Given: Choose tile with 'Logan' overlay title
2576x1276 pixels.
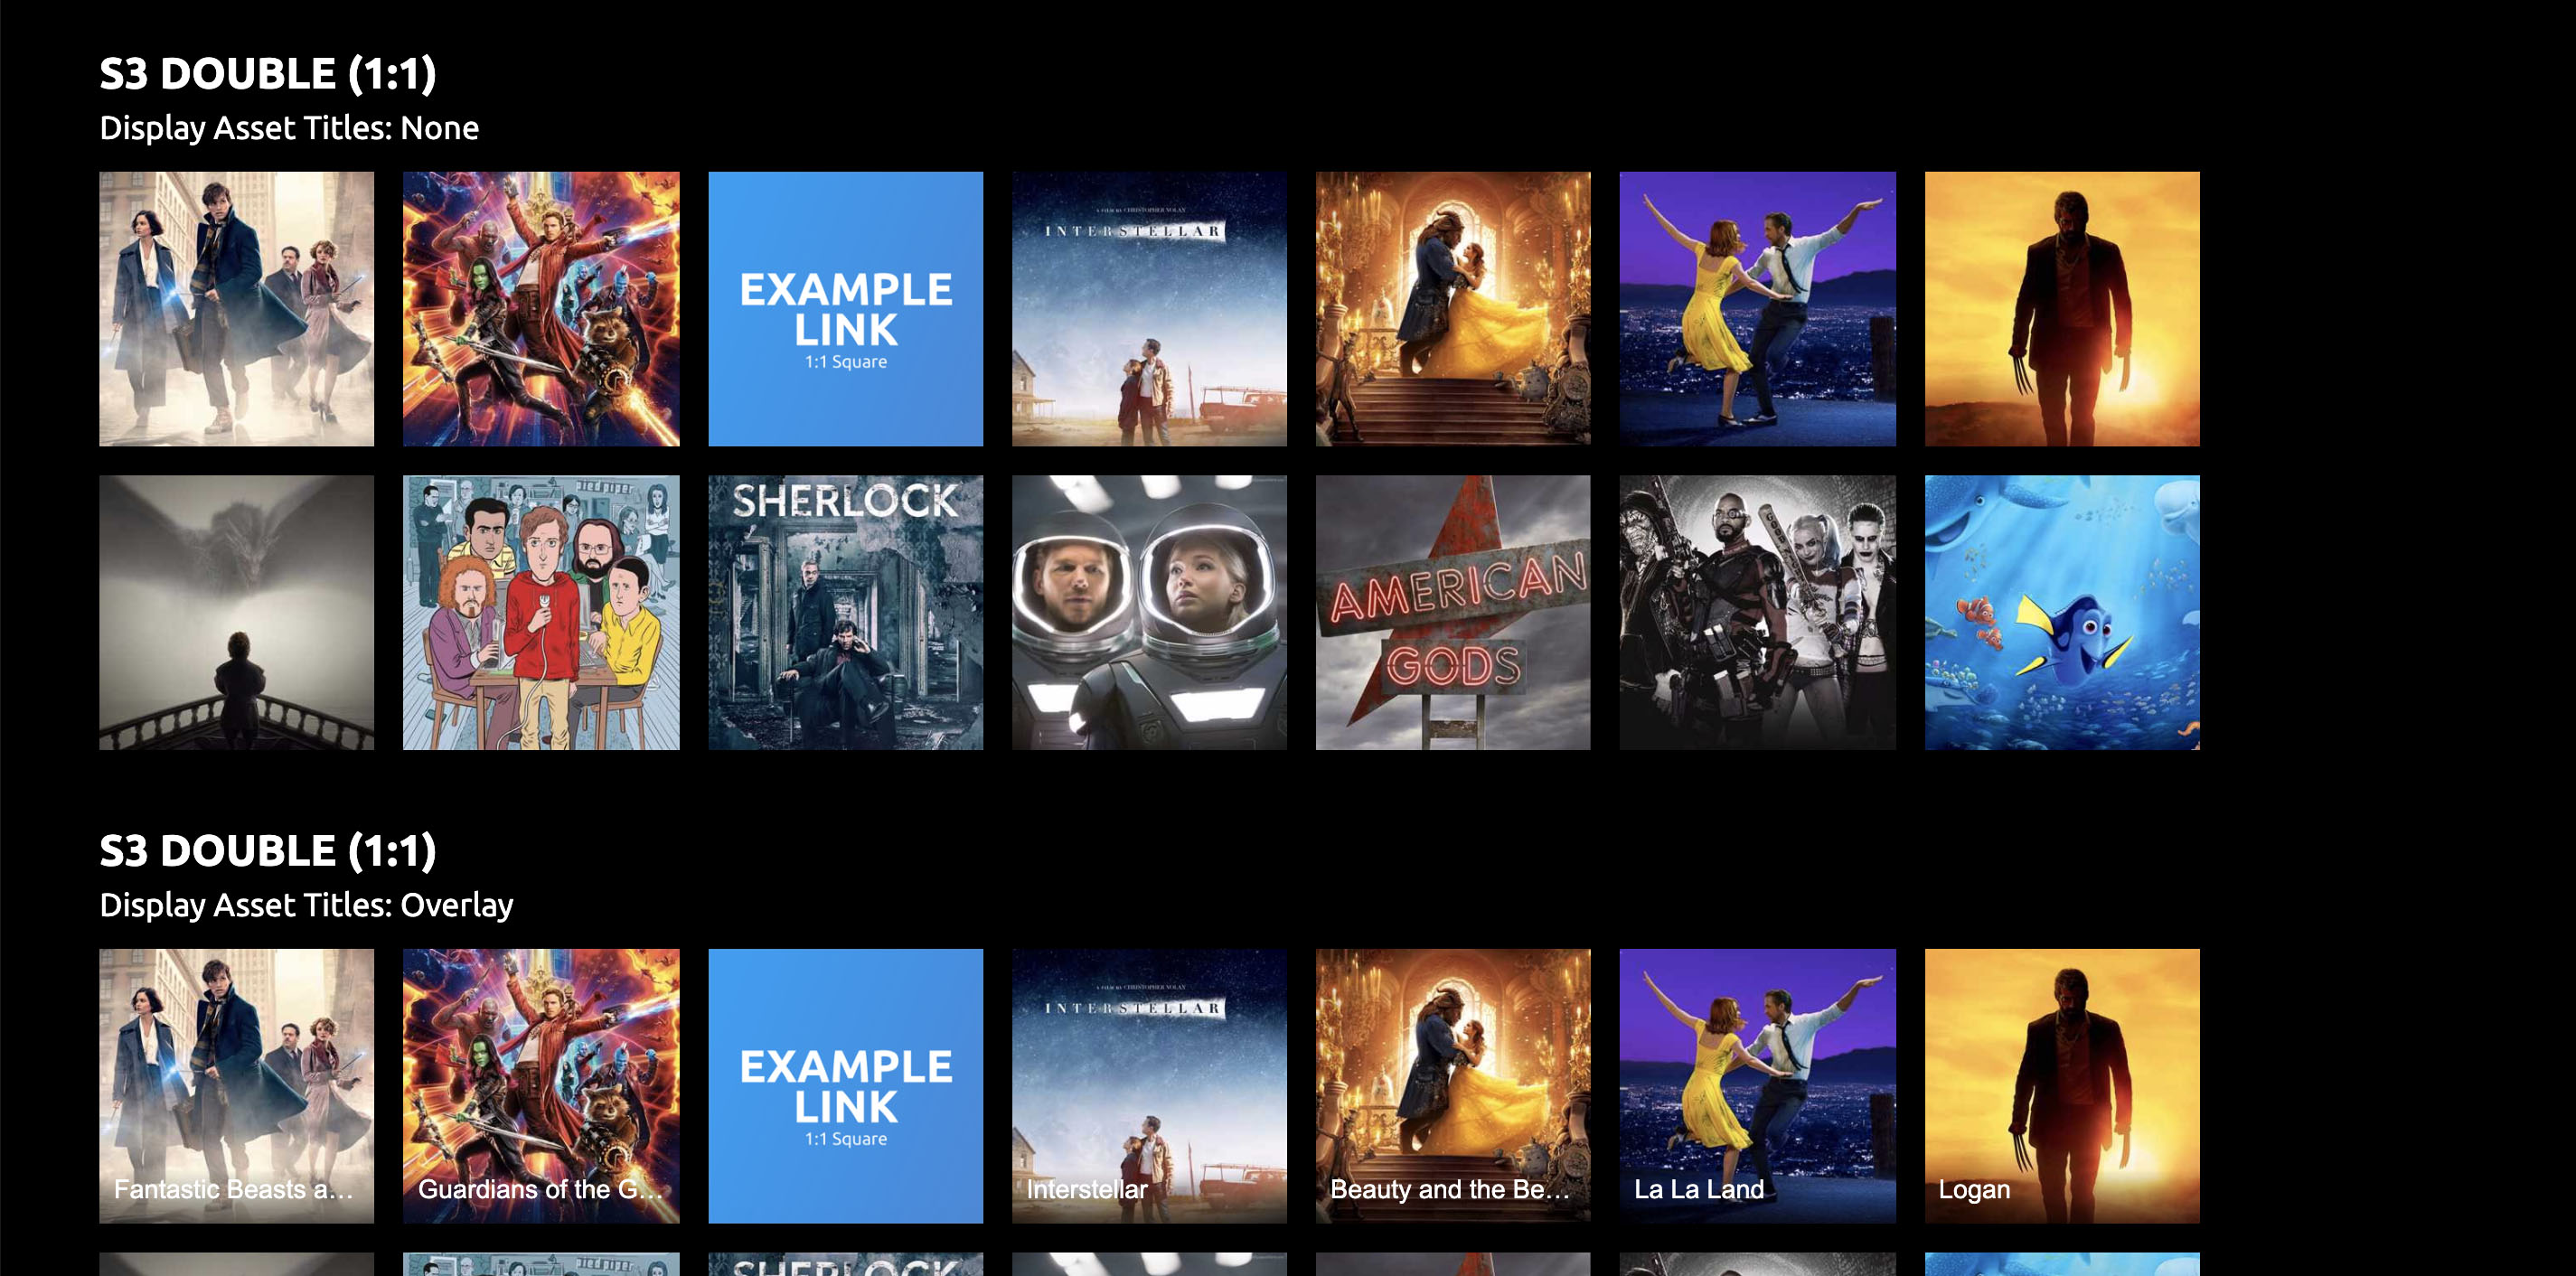Looking at the screenshot, I should [x=2062, y=1086].
